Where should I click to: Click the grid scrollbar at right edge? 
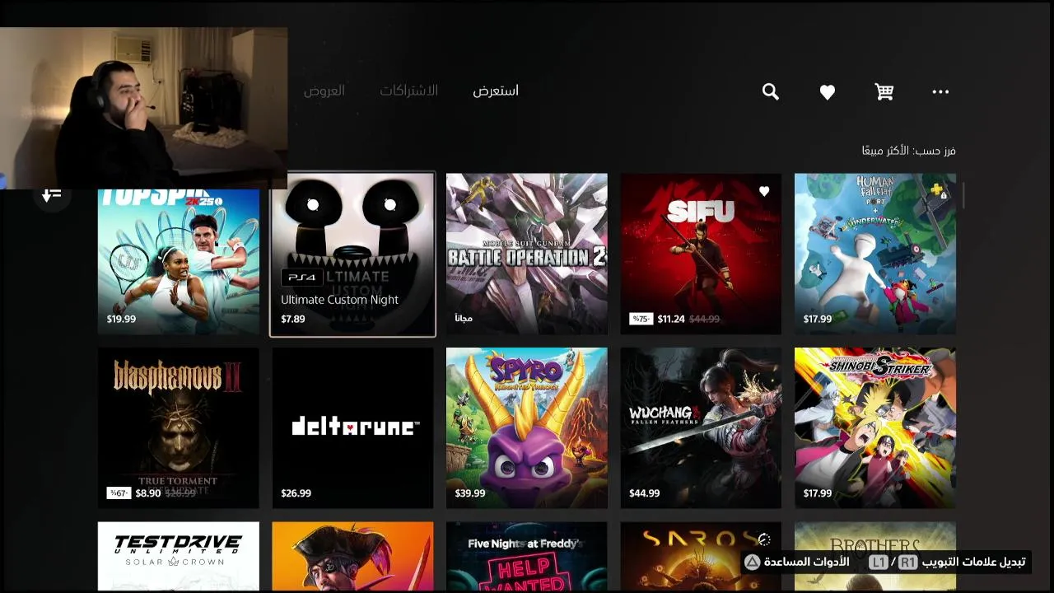[963, 195]
